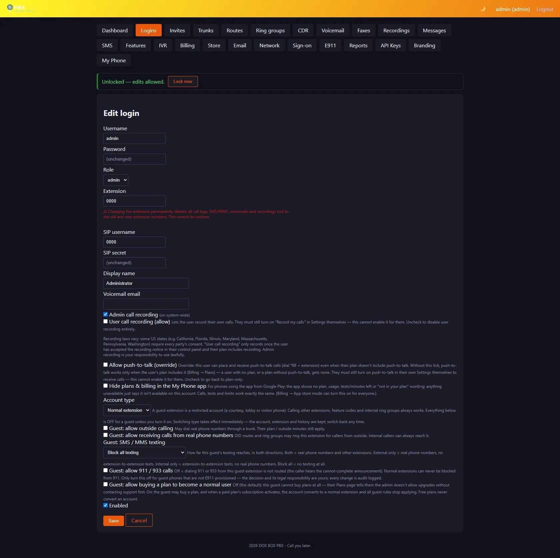Cancel editing the login
The height and width of the screenshot is (558, 560).
[139, 520]
